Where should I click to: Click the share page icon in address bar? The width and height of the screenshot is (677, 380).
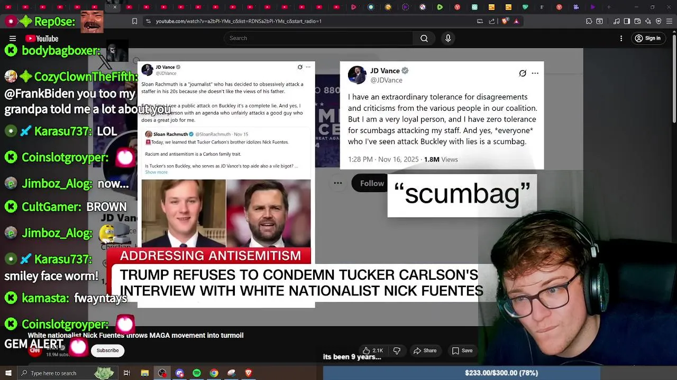(492, 21)
